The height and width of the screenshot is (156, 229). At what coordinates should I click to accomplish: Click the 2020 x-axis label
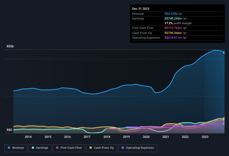(146, 137)
